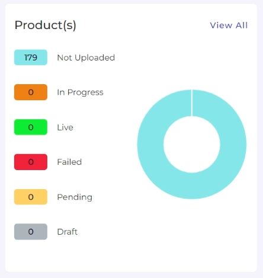Click the In Progress label
This screenshot has width=263, height=278.
click(x=80, y=92)
